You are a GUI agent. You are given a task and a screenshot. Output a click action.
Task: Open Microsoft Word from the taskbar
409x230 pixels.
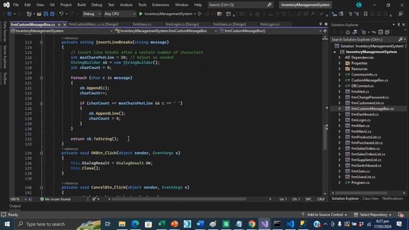click(x=200, y=224)
